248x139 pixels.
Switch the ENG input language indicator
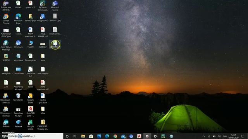225,136
